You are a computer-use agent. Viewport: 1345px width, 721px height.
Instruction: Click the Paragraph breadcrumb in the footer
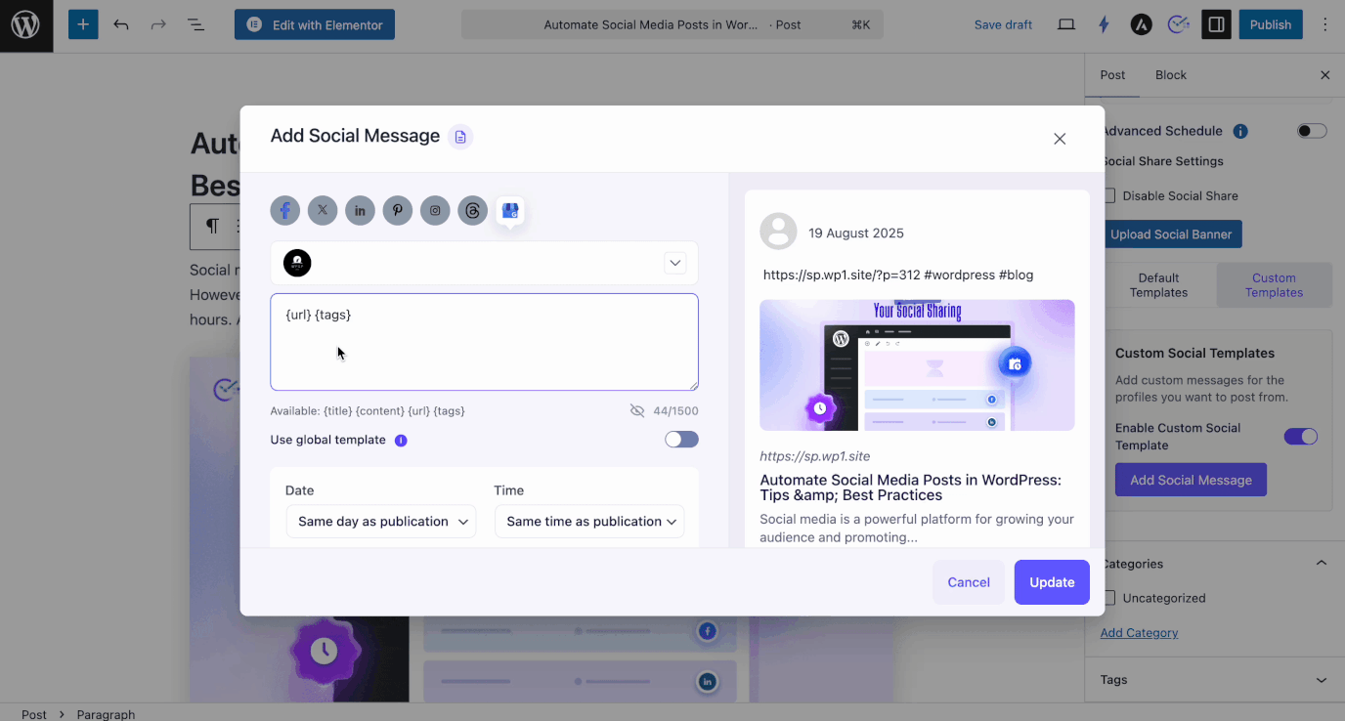tap(106, 714)
